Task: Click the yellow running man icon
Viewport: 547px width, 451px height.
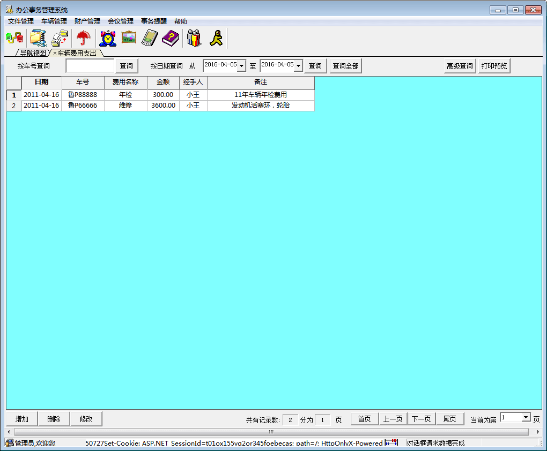Action: tap(216, 38)
